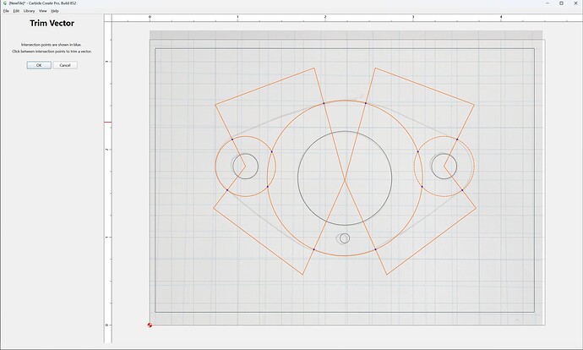
Task: Click the Carbide Create app icon in title bar
Action: (5, 3)
